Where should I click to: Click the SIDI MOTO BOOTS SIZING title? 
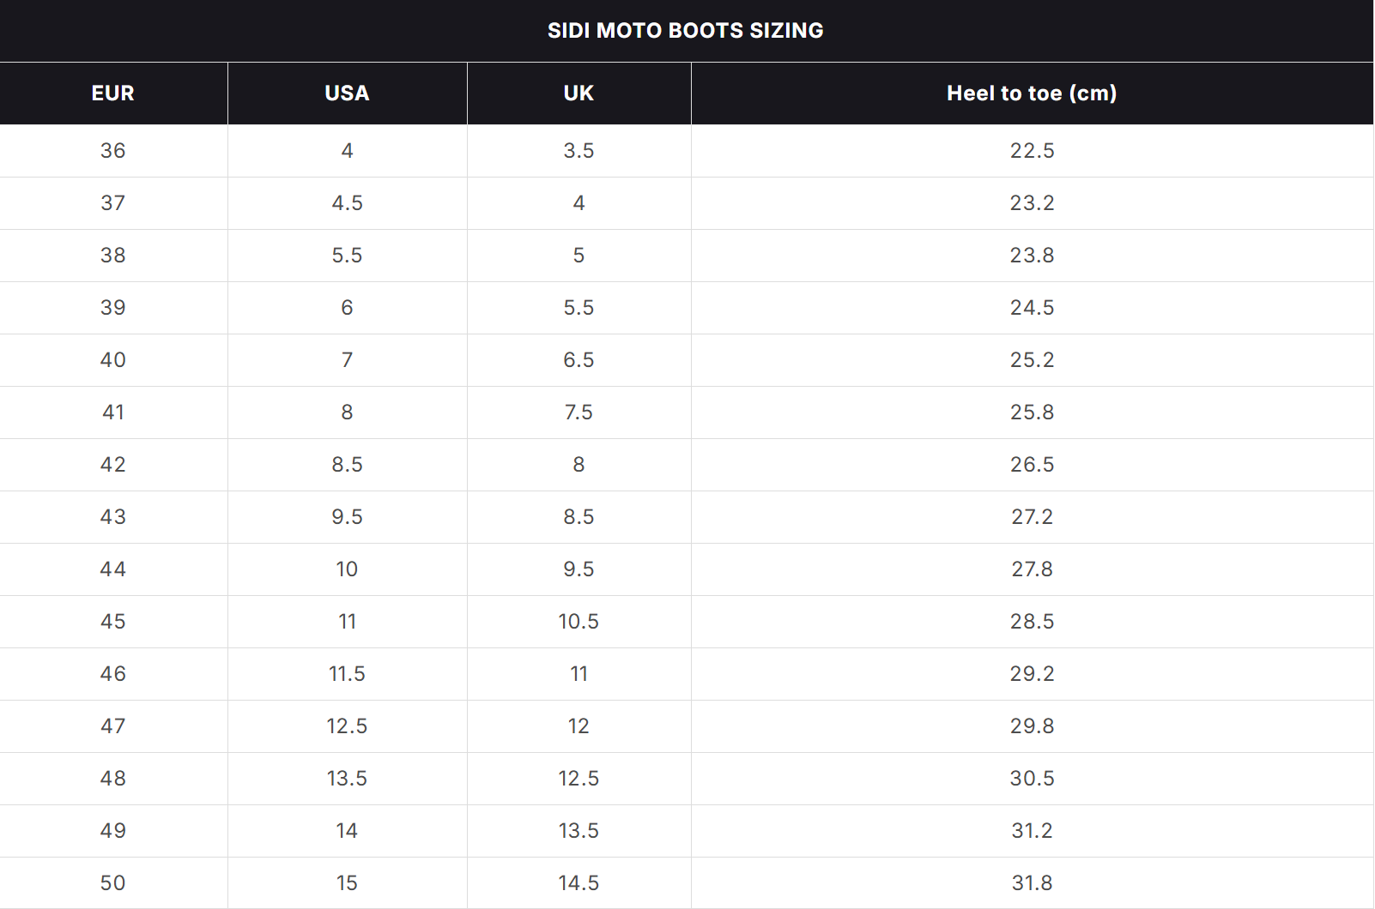(x=685, y=31)
